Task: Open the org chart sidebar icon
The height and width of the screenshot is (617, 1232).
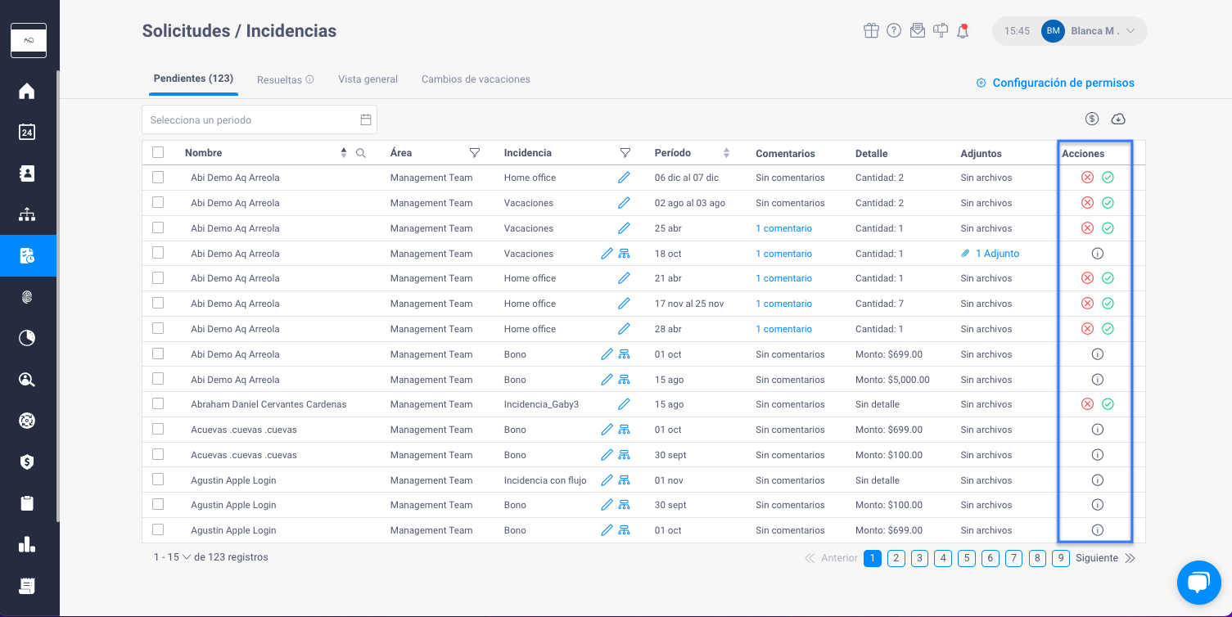Action: point(27,214)
